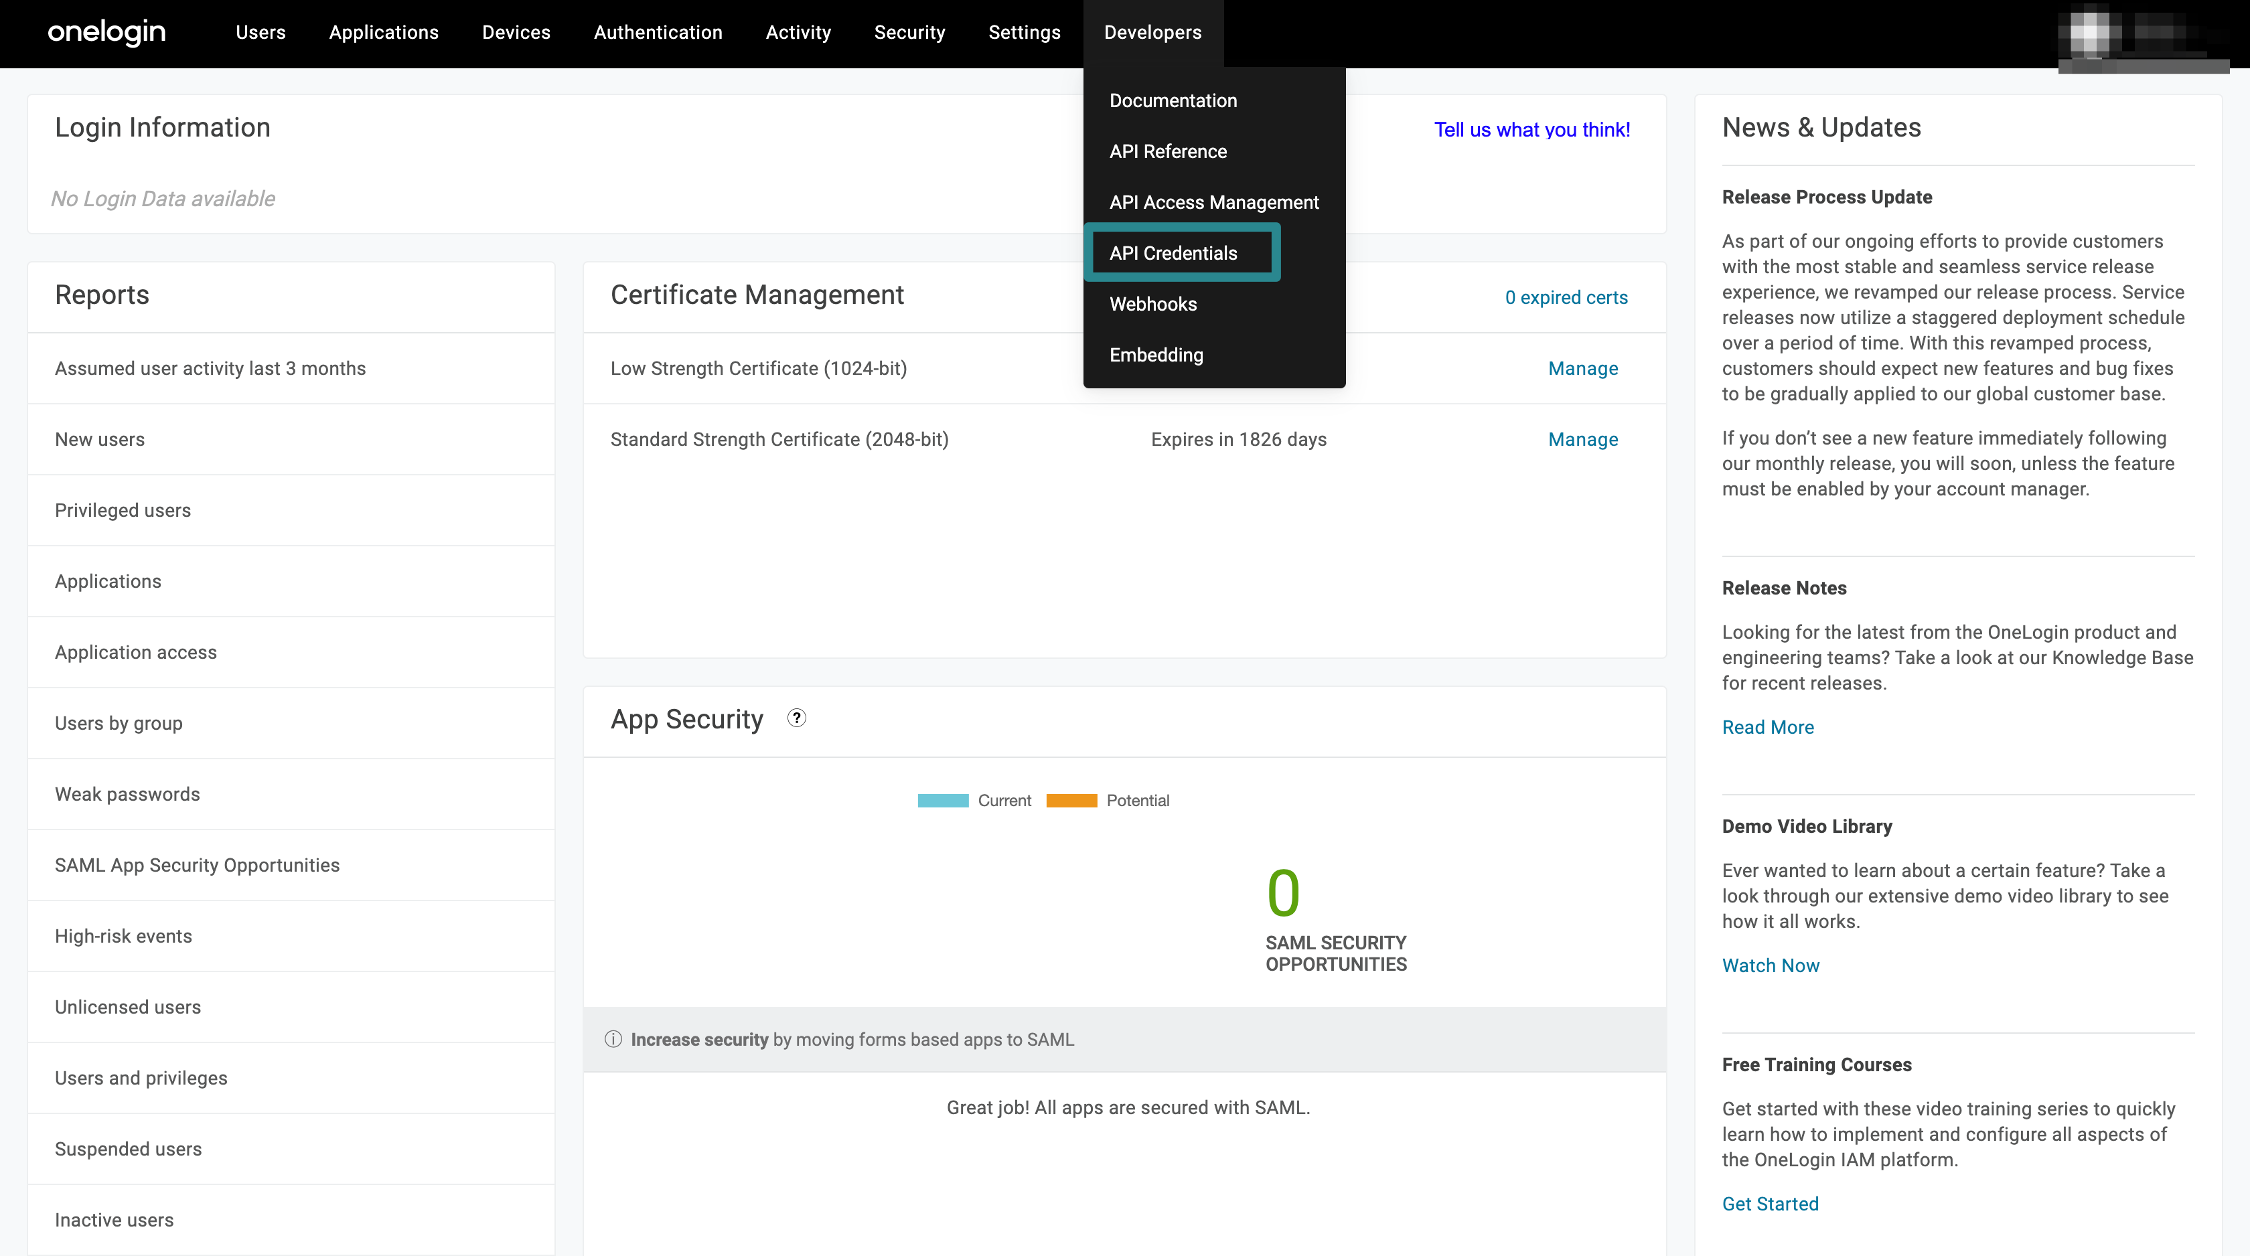
Task: Open the Users menu
Action: coord(260,32)
